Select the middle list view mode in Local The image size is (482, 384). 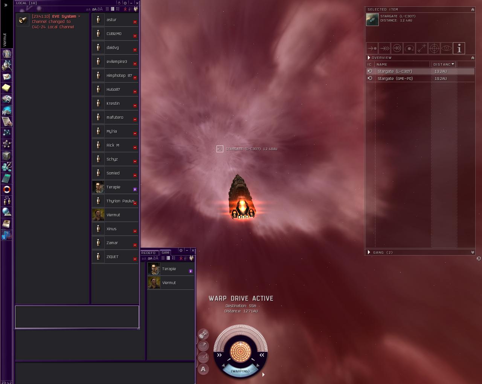113,9
